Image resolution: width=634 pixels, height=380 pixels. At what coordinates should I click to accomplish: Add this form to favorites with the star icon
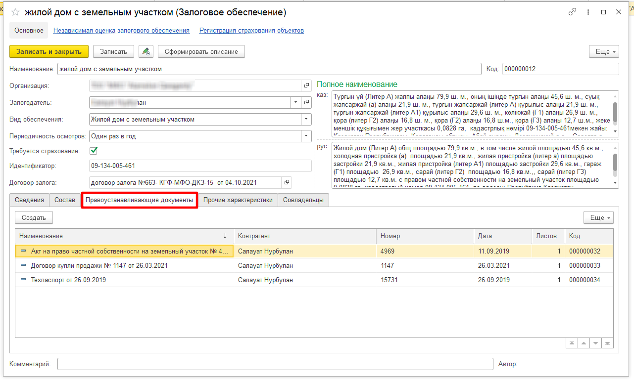[x=15, y=12]
